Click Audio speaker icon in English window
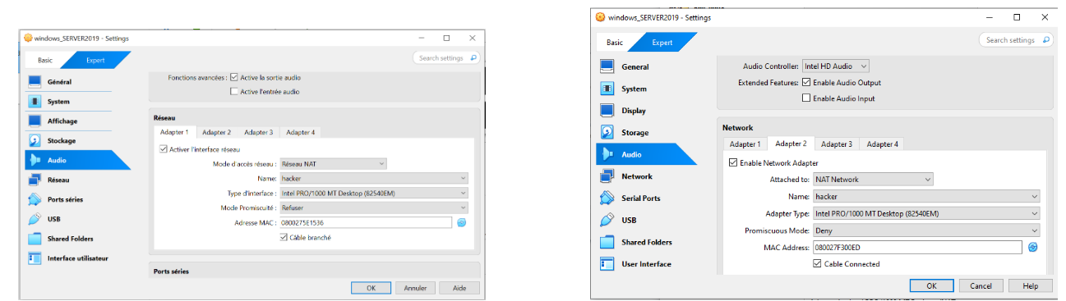This screenshot has height=301, width=1066. pos(607,154)
